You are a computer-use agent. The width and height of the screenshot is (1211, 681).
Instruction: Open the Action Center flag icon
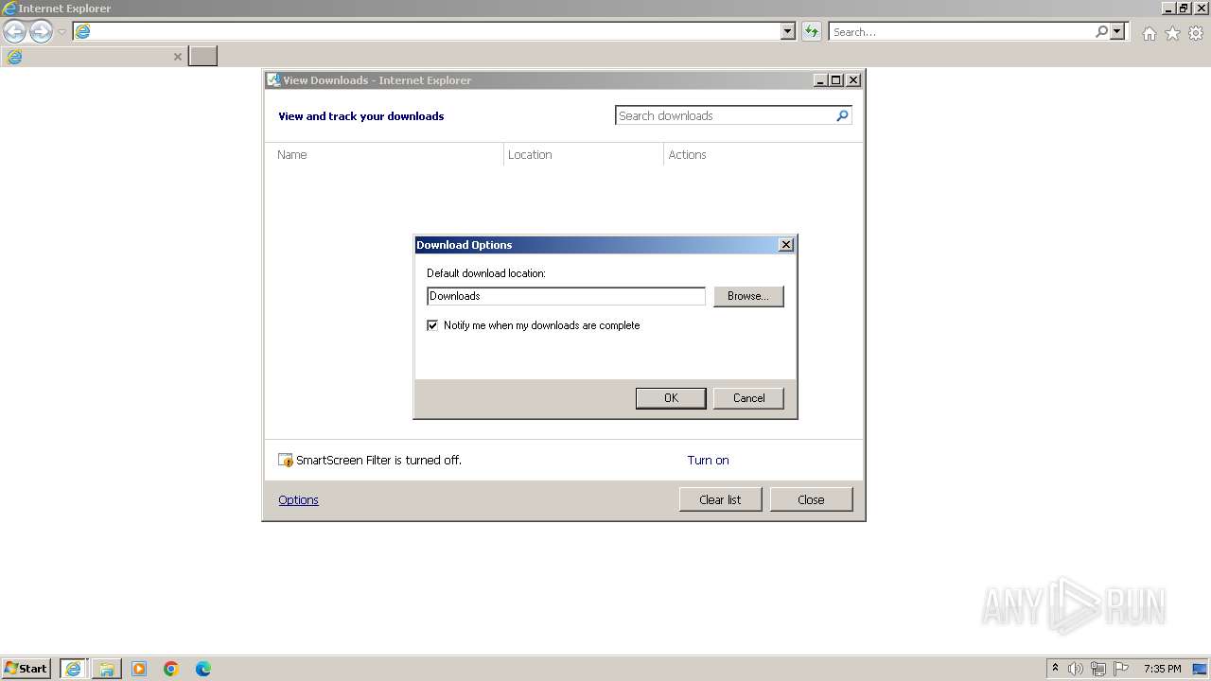point(1121,669)
